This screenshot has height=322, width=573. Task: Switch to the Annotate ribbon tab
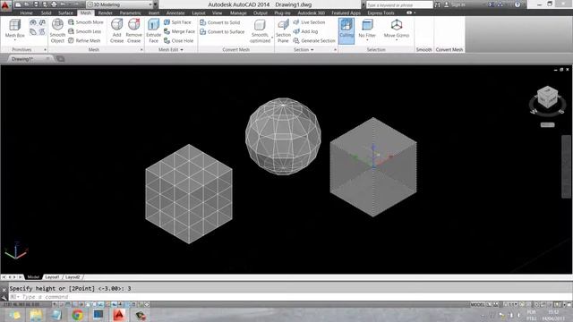tap(175, 13)
